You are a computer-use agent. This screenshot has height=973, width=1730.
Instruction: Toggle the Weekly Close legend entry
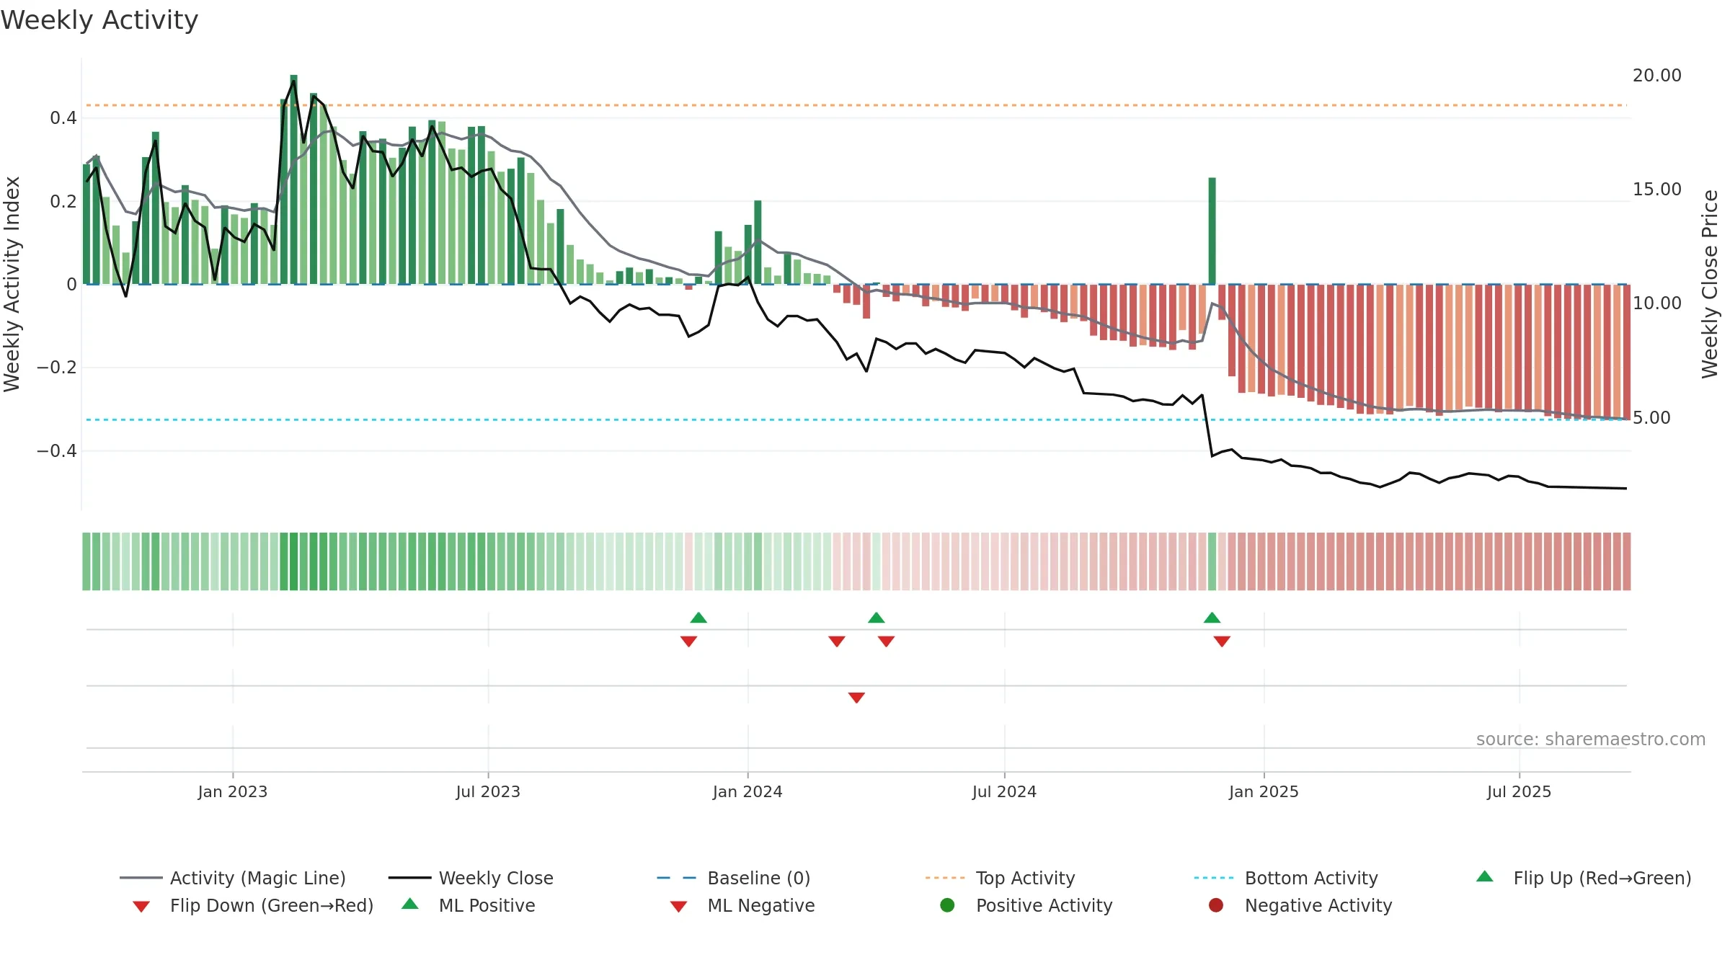click(471, 878)
